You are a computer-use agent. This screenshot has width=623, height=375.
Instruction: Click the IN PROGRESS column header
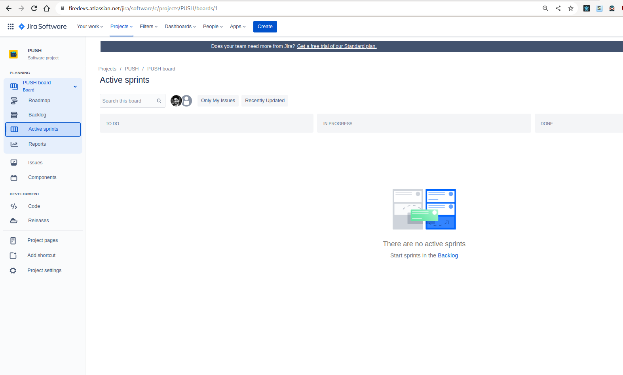424,124
